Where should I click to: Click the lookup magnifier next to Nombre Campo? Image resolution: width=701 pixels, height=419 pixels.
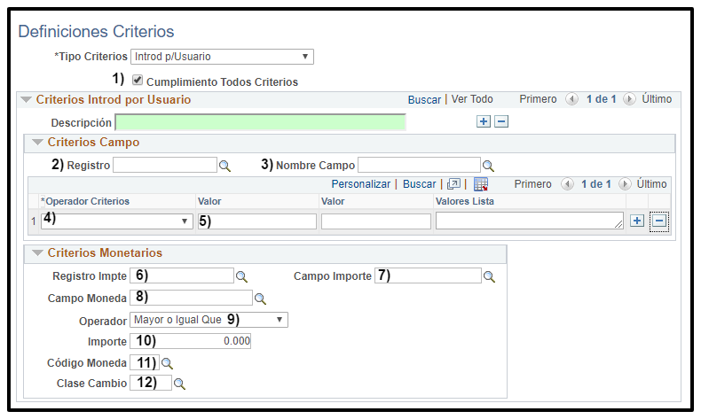coord(488,166)
